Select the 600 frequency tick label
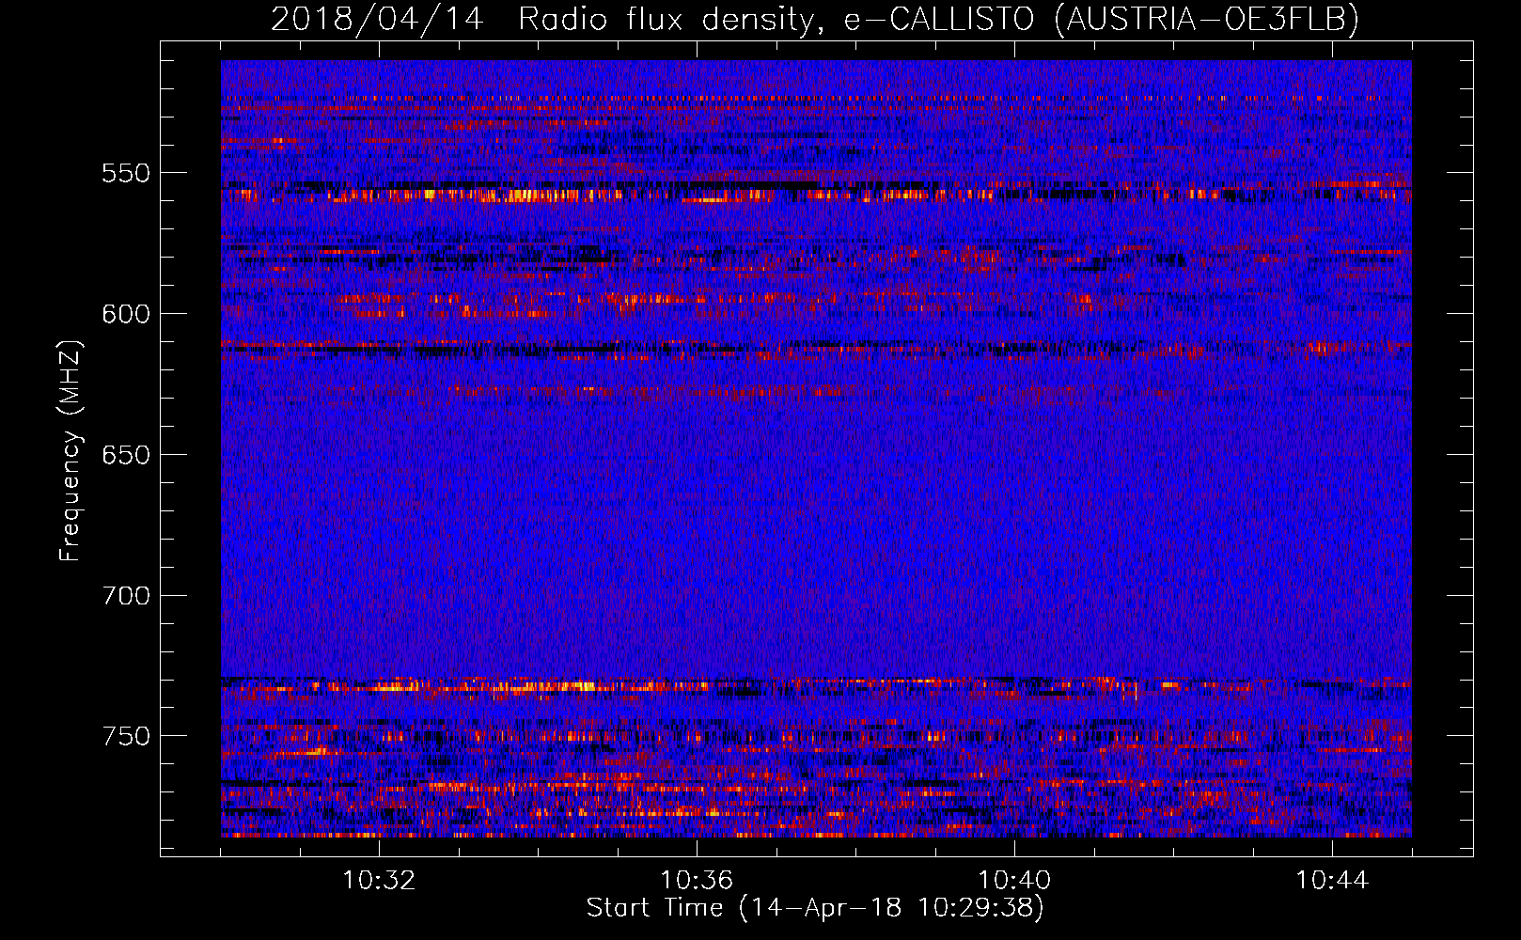Viewport: 1521px width, 940px height. point(126,314)
